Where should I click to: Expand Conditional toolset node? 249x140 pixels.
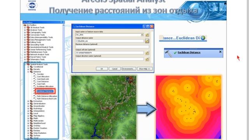click(28, 67)
